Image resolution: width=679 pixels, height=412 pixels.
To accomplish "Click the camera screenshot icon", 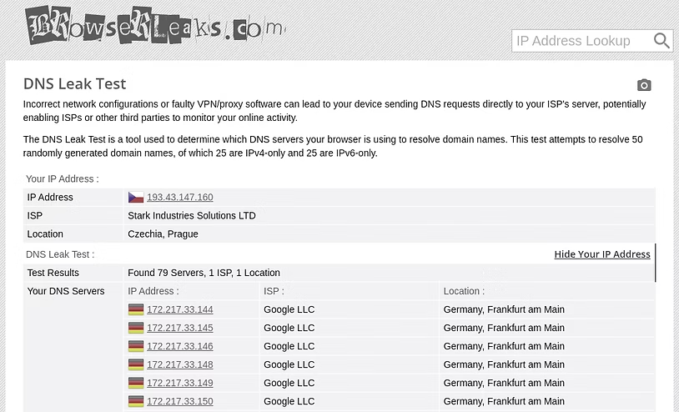I will pyautogui.click(x=644, y=85).
